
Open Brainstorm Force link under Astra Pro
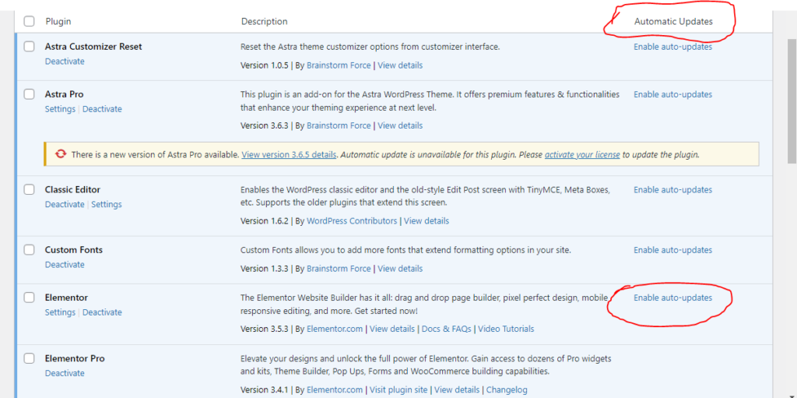tap(339, 125)
